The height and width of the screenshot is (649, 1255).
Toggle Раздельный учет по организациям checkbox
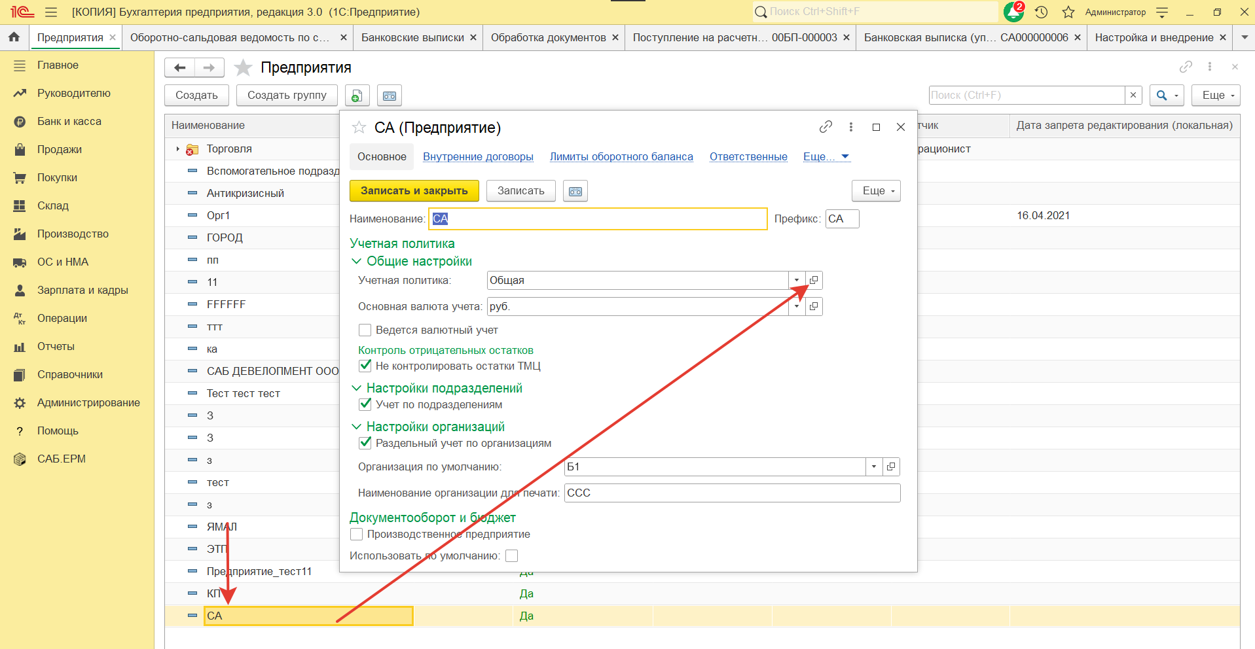click(x=365, y=443)
